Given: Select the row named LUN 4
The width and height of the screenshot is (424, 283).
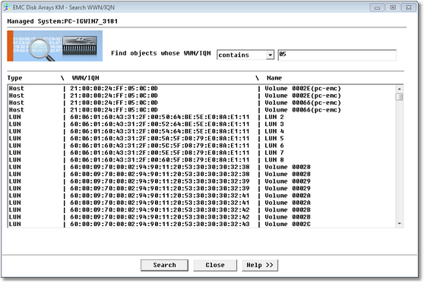Looking at the screenshot, I should (201, 131).
